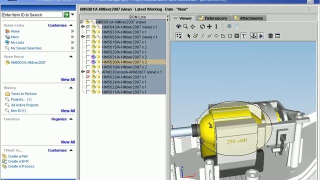
Task: Expand the HM5043/A-HMixer2007 tree node
Action: click(x=82, y=26)
